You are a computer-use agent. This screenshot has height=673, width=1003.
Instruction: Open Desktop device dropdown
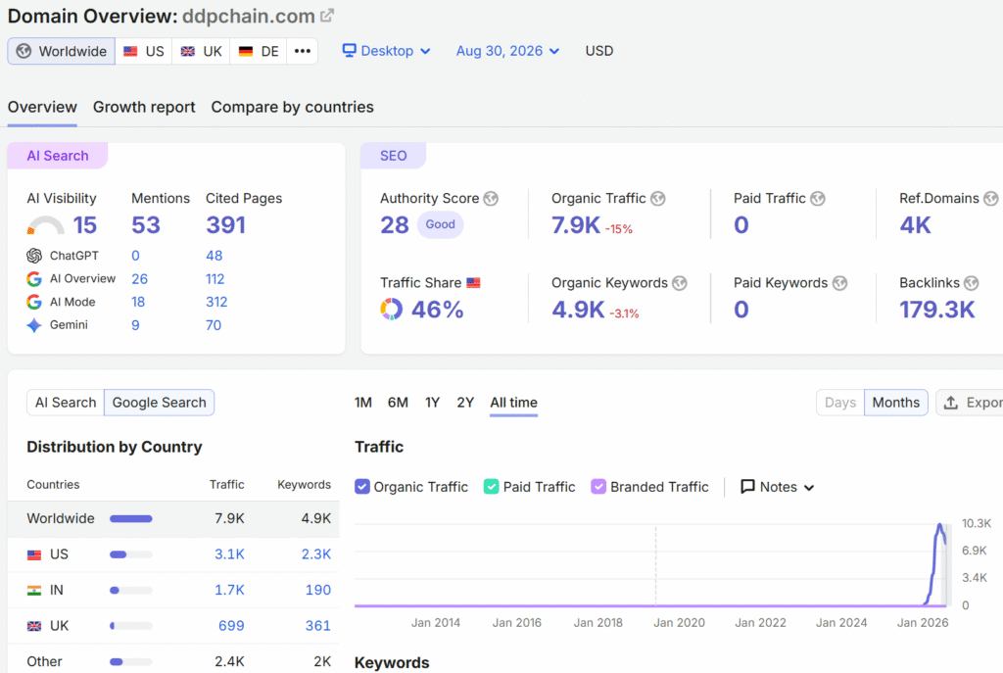coord(386,51)
